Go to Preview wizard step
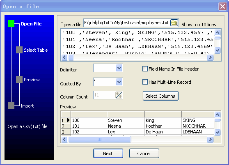Image resolution: width=229 pixels, height=165 pixels. (x=32, y=80)
